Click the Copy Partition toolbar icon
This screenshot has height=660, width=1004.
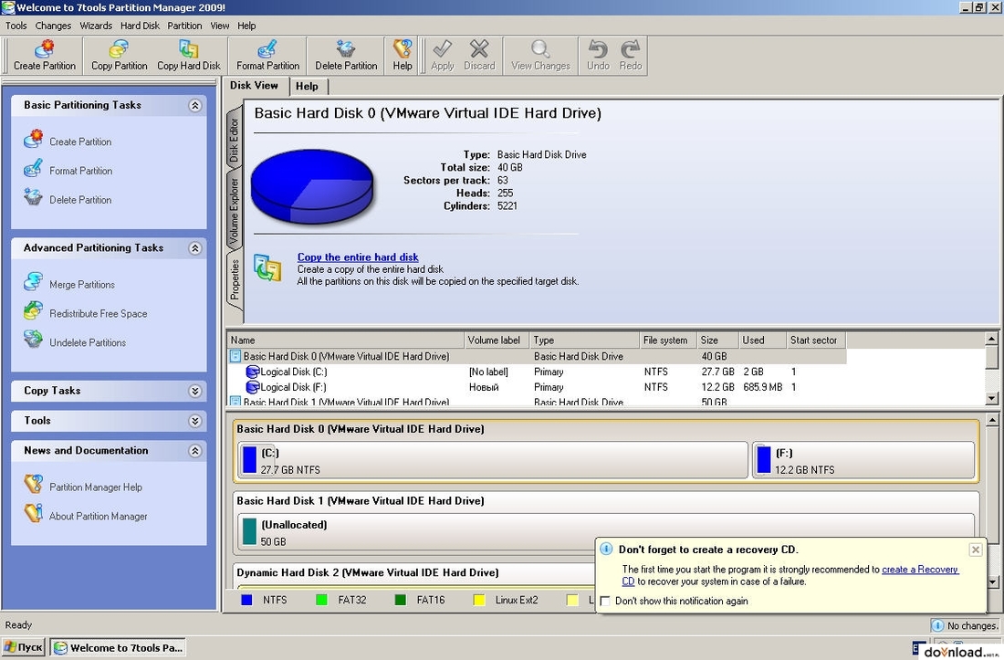(119, 49)
